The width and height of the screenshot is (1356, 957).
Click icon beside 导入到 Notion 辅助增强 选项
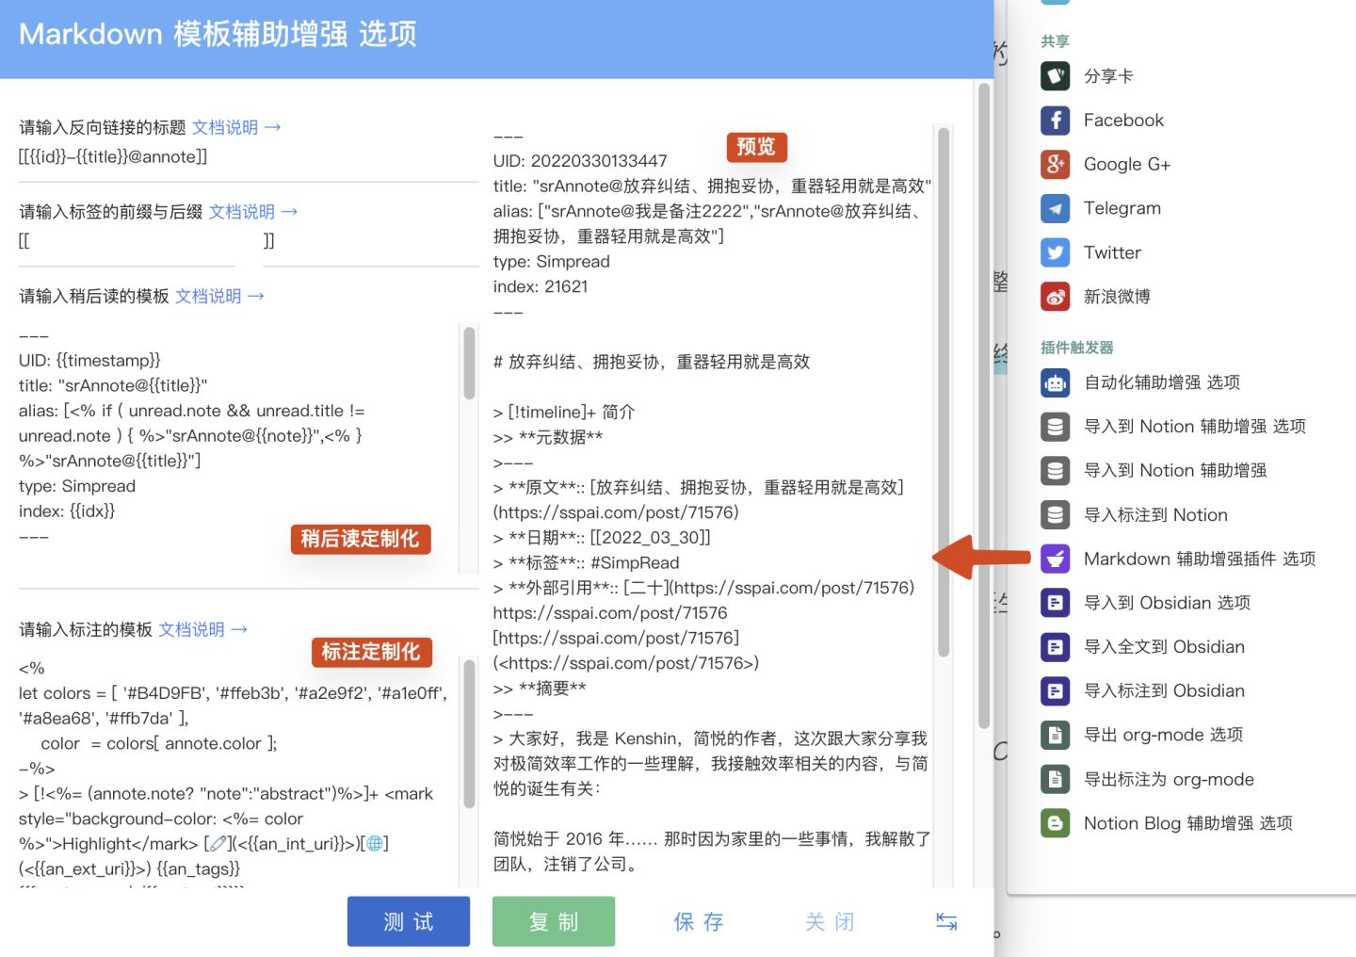click(x=1055, y=427)
